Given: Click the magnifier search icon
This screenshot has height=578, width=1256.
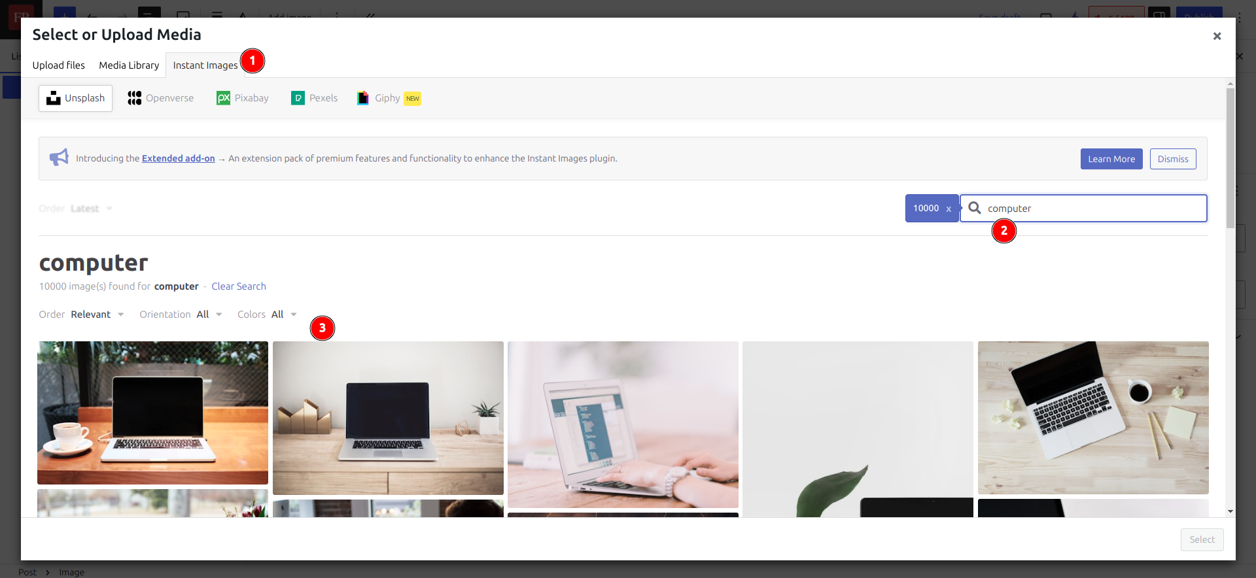Looking at the screenshot, I should pos(975,208).
